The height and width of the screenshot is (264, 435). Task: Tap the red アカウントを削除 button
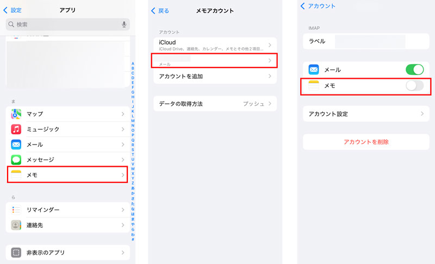pyautogui.click(x=366, y=142)
